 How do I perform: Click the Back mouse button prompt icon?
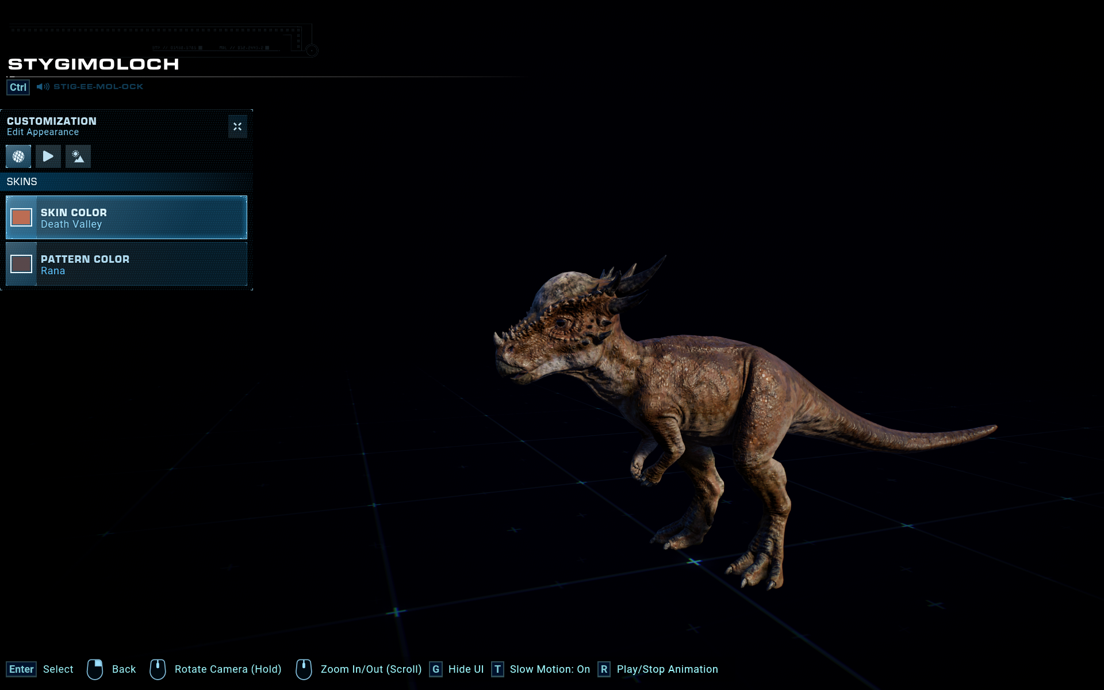pos(95,669)
